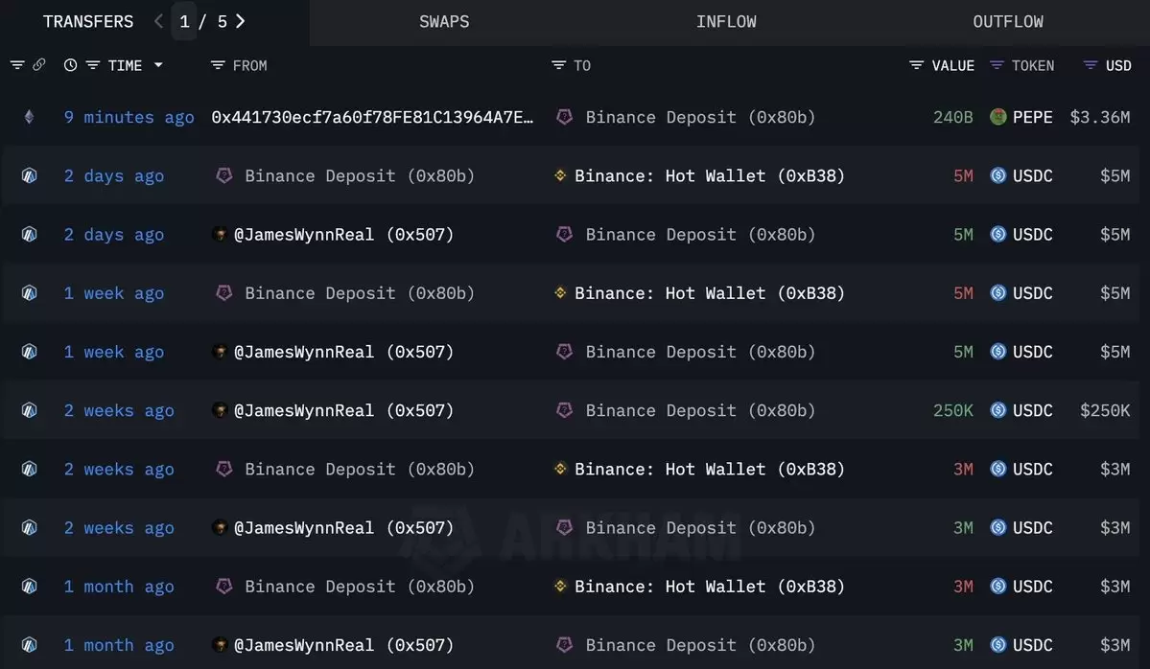Click the link icon in header
Image resolution: width=1150 pixels, height=669 pixels.
coord(39,65)
